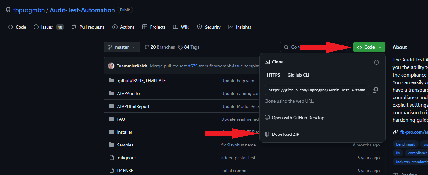Select the GitHub CLI clone tab

pos(298,75)
